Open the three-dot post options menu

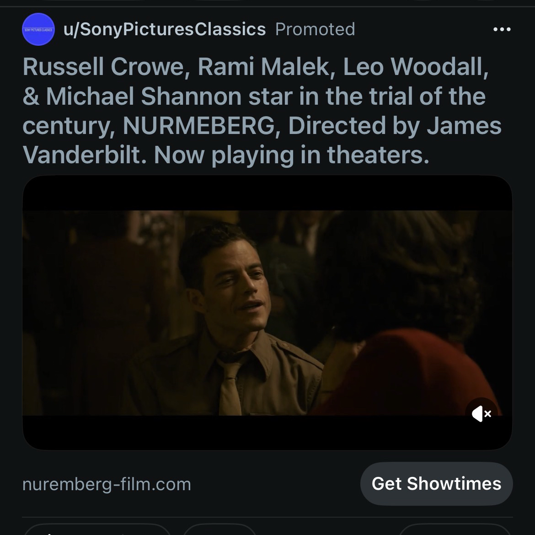(x=502, y=30)
